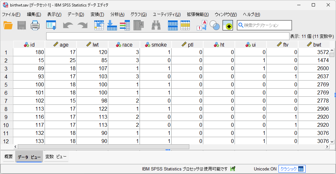
Task: Click the Insert cases icon
Action: pos(173,25)
